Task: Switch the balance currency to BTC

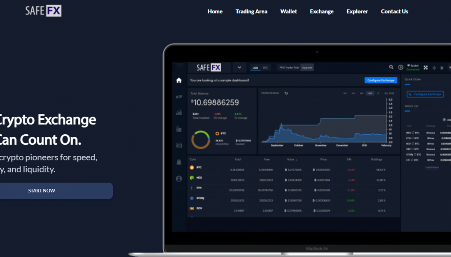Action: (x=265, y=68)
